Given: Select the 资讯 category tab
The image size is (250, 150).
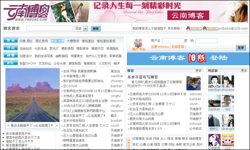Looking at the screenshot, I should click(x=11, y=40).
